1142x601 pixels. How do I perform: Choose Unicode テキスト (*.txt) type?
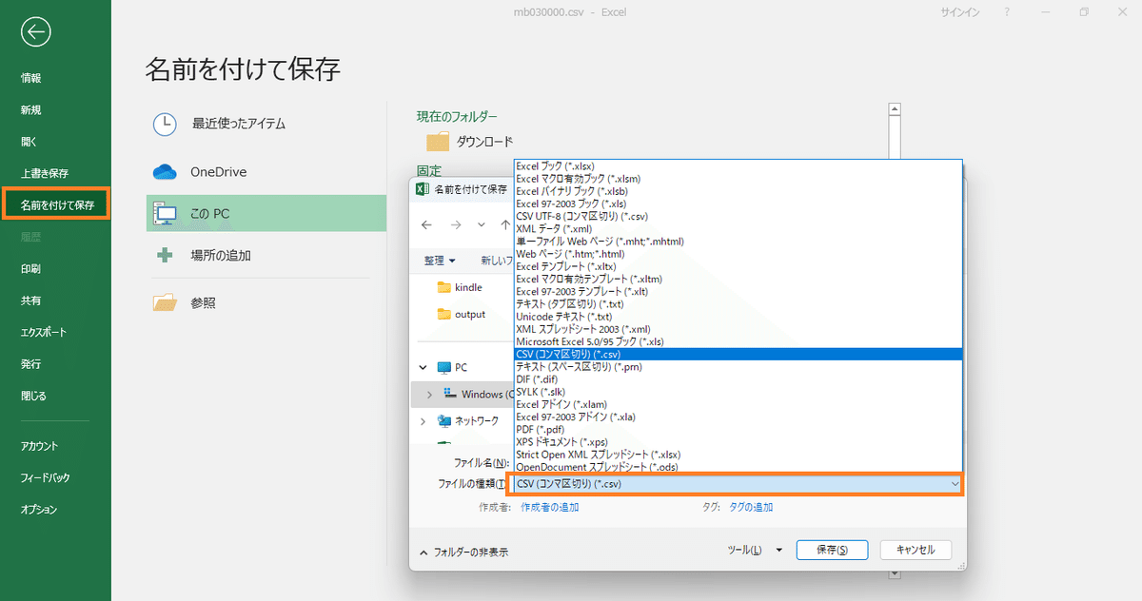738,317
